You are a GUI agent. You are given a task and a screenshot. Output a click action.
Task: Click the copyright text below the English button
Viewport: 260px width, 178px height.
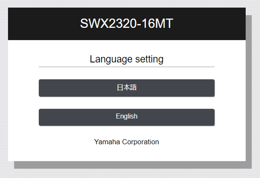coord(126,142)
